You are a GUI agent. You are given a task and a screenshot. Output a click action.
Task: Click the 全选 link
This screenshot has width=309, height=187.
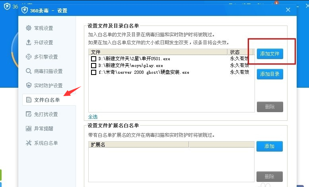[93, 117]
